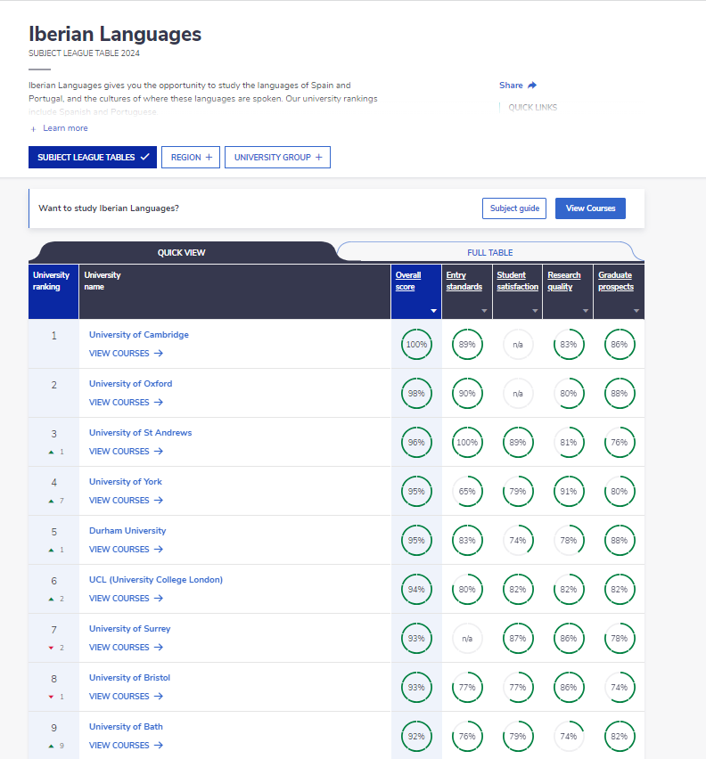706x759 pixels.
Task: Open University of Bristol link
Action: [x=130, y=677]
